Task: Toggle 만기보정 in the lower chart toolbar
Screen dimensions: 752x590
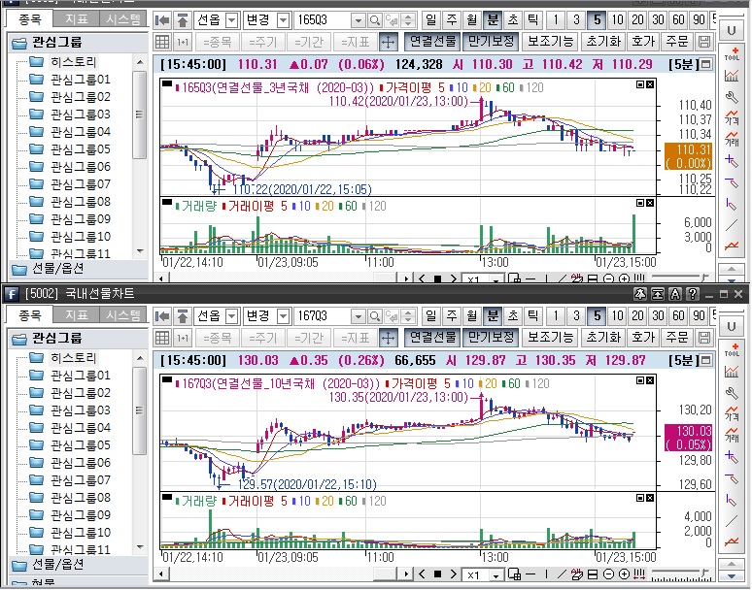Action: pyautogui.click(x=490, y=337)
